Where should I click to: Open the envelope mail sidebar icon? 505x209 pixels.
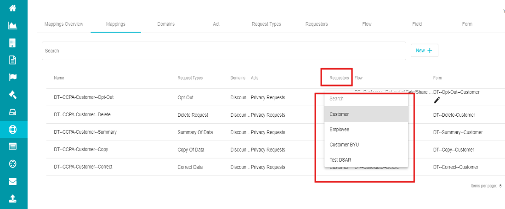12,181
